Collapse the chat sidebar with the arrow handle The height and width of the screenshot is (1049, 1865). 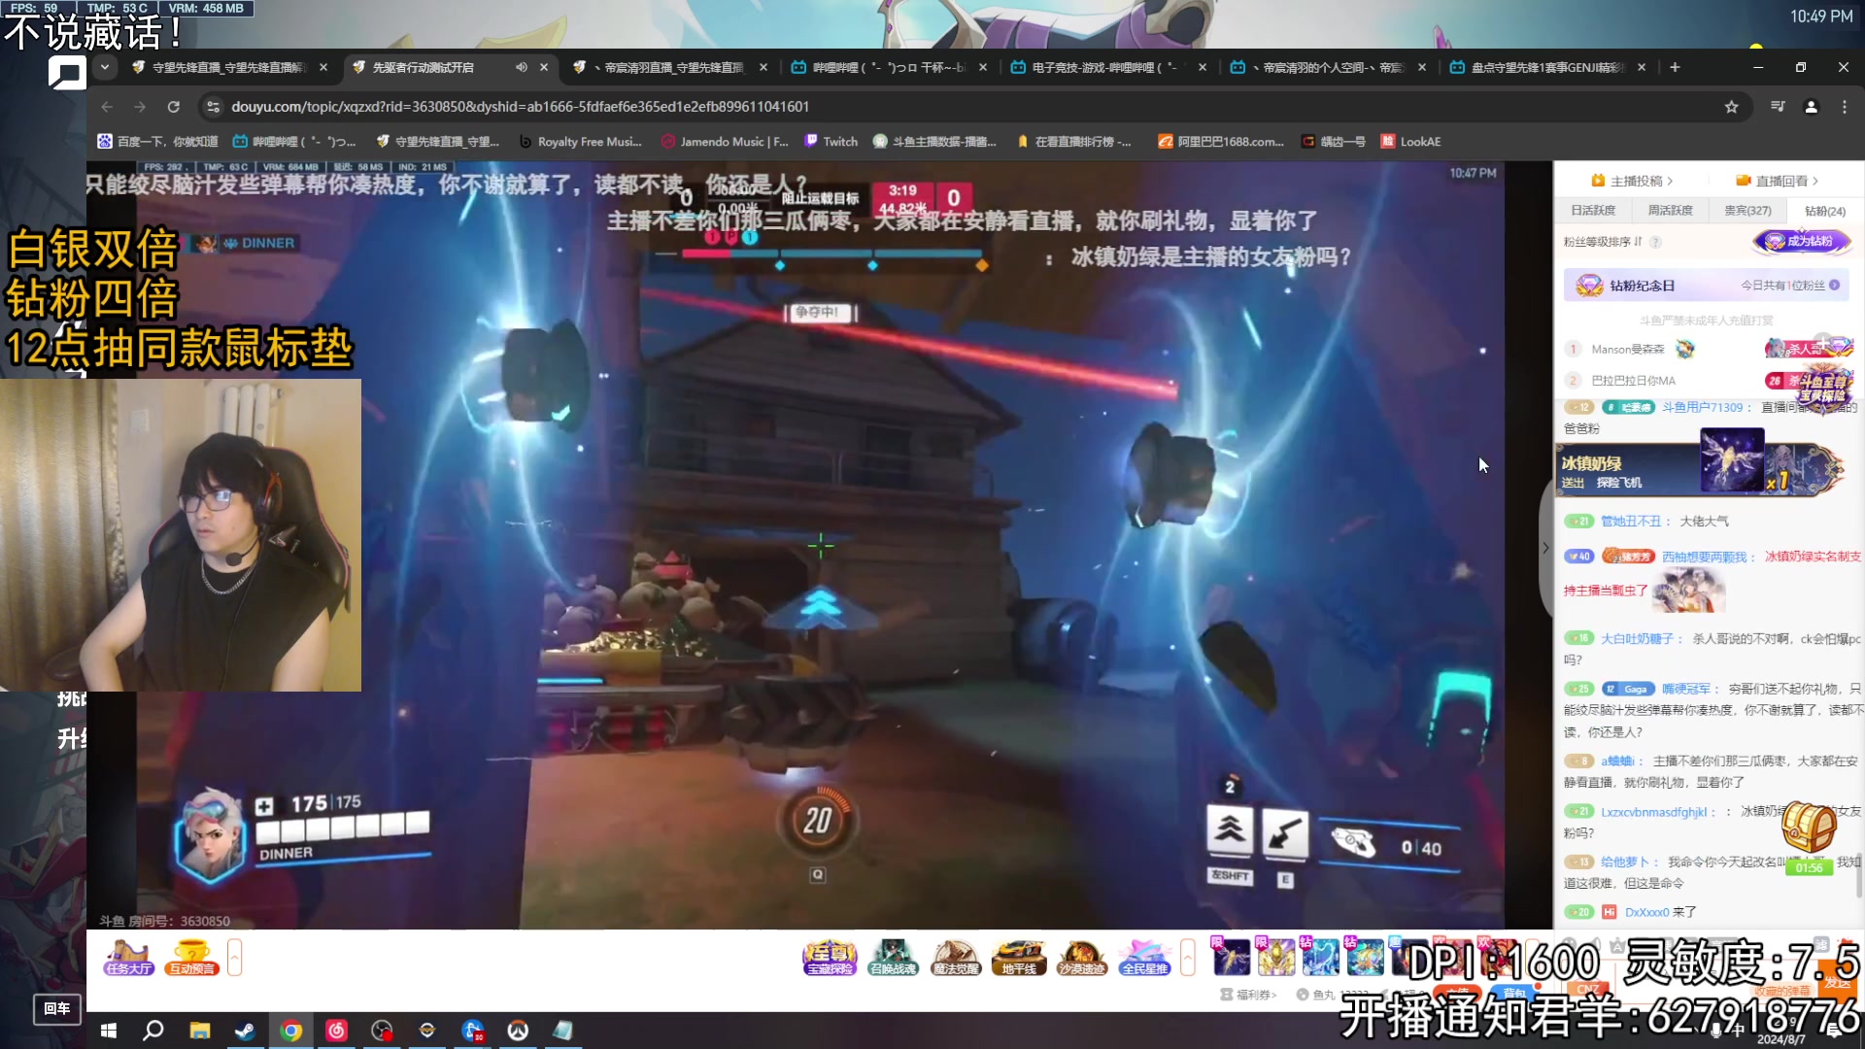click(x=1545, y=548)
